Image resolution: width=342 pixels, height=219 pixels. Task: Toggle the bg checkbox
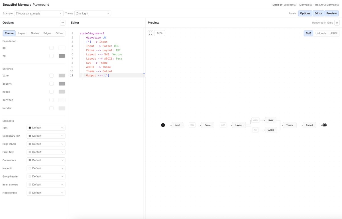tap(51, 48)
